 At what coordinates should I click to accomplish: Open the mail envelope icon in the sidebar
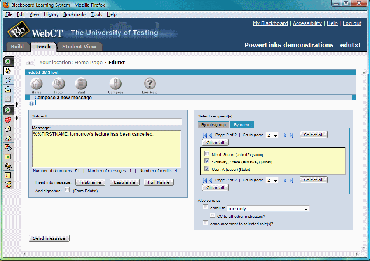pyautogui.click(x=8, y=89)
